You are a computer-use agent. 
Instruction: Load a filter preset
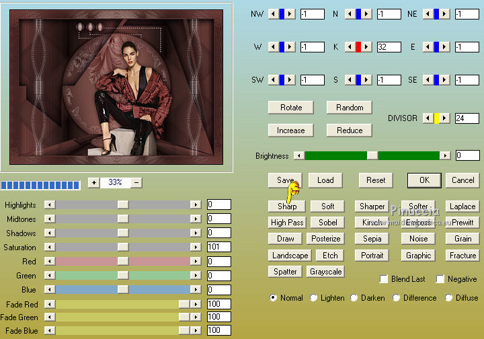(x=325, y=180)
